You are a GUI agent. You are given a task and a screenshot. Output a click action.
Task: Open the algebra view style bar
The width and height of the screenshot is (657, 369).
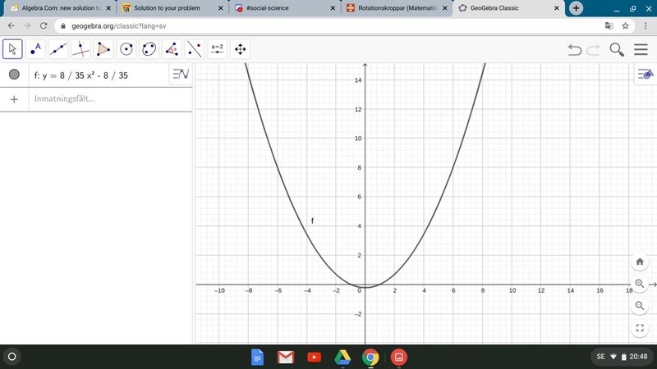coord(180,75)
